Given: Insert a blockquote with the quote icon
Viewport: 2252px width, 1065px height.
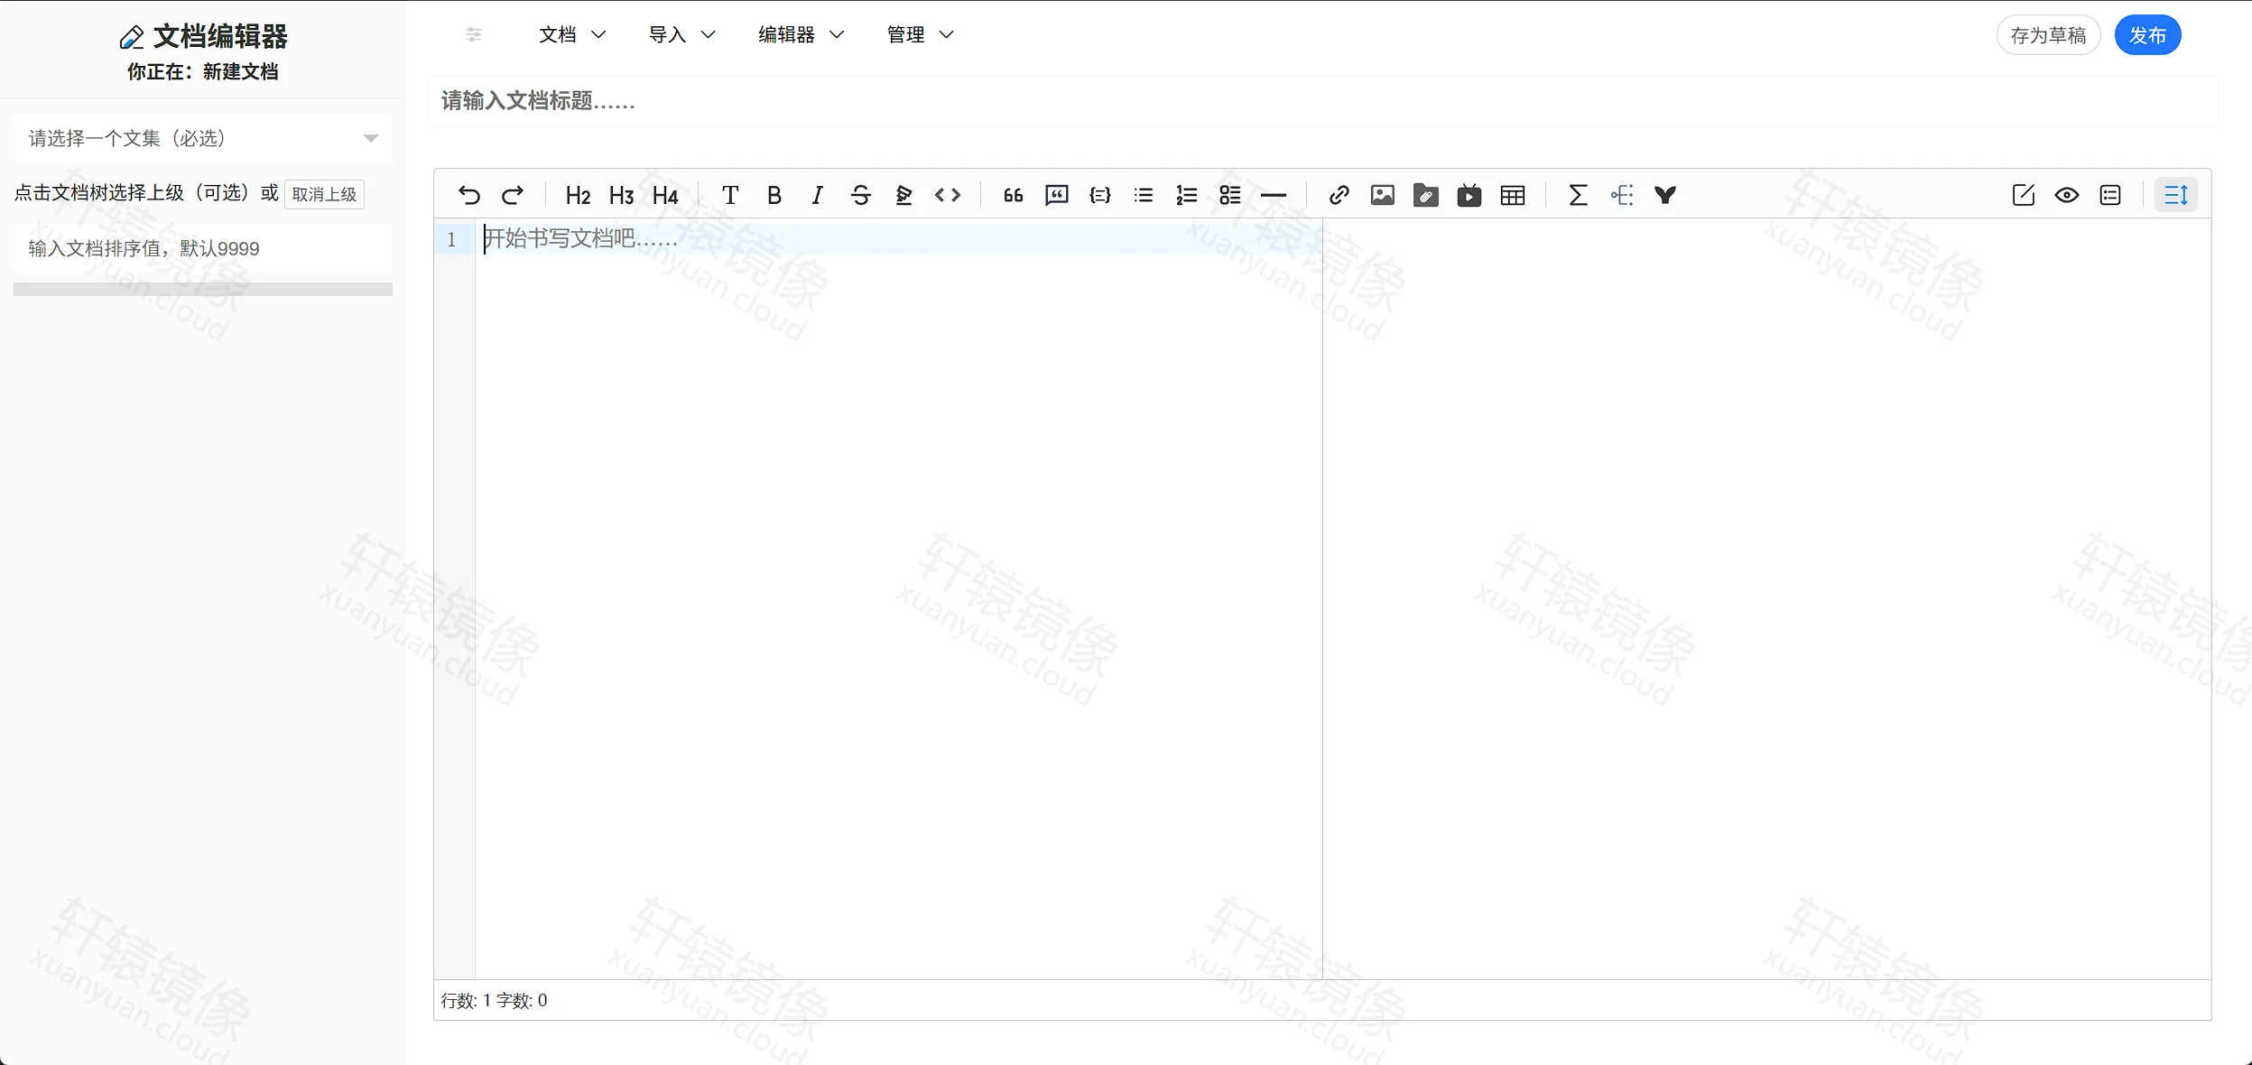Looking at the screenshot, I should [x=1013, y=195].
